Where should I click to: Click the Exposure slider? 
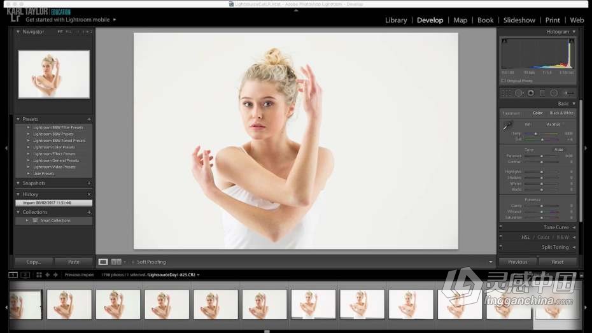(x=542, y=156)
